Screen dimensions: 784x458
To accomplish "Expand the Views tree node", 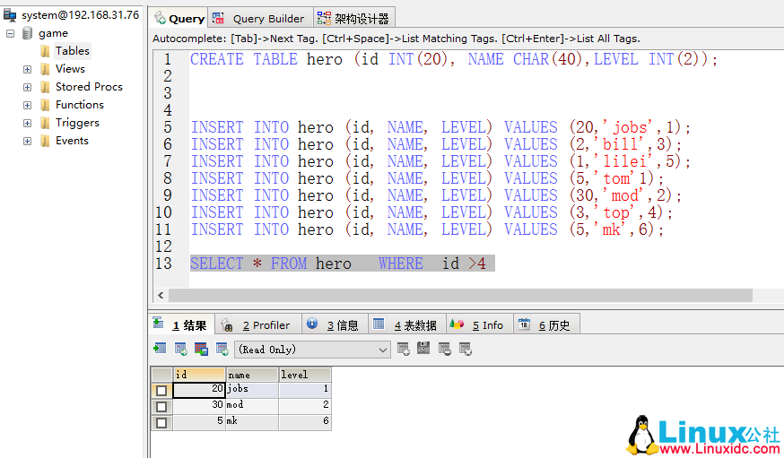I will 28,69.
